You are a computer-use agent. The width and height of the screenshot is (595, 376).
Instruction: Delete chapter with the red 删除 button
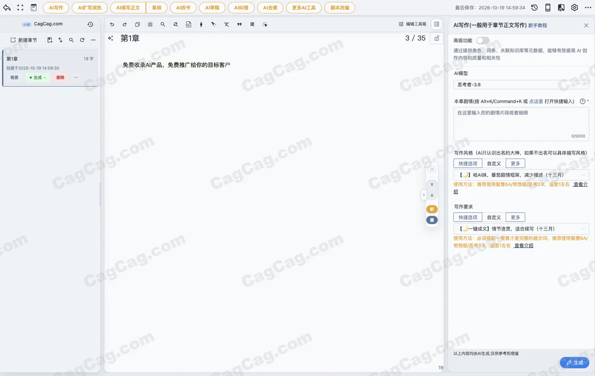coord(60,78)
